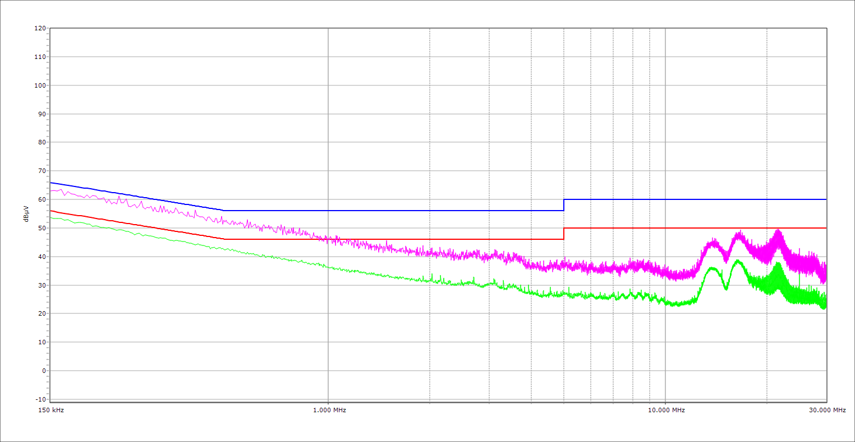Click the blue limit line's vertical step
This screenshot has height=442, width=855.
pyautogui.click(x=564, y=205)
